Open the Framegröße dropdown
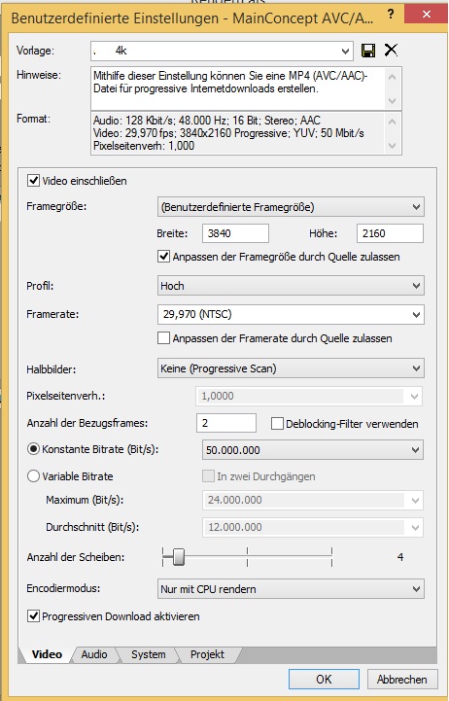 (291, 207)
